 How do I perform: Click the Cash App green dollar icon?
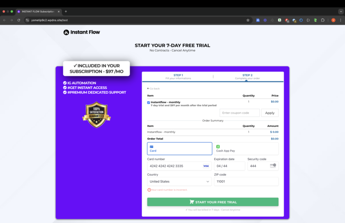coord(218,146)
